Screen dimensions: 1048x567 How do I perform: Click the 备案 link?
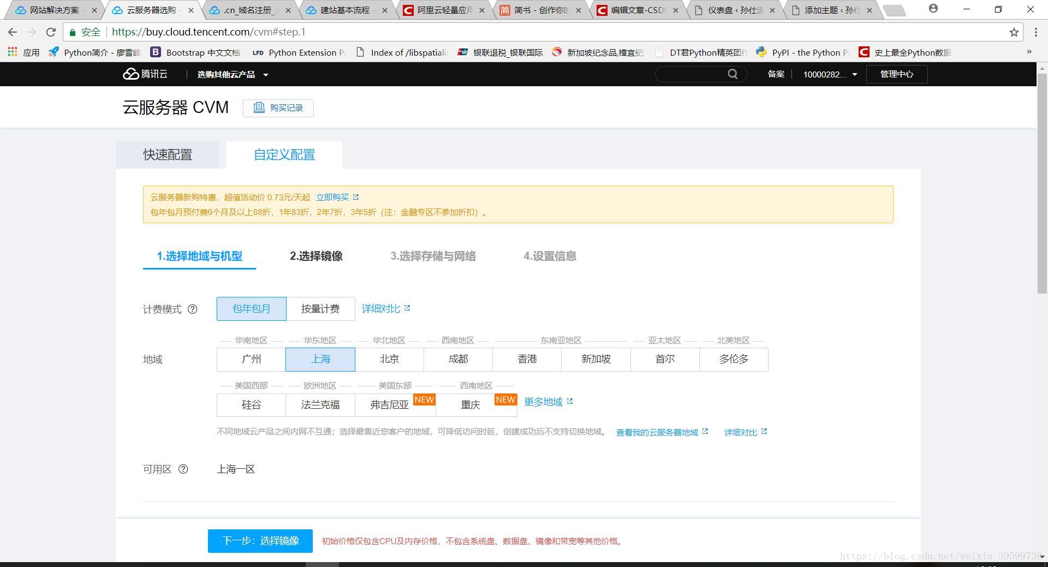click(776, 74)
